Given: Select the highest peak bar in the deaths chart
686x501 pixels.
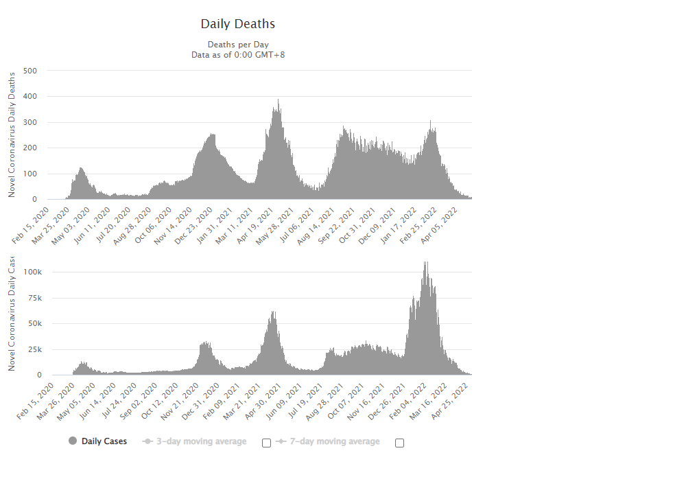Looking at the screenshot, I should click(278, 101).
